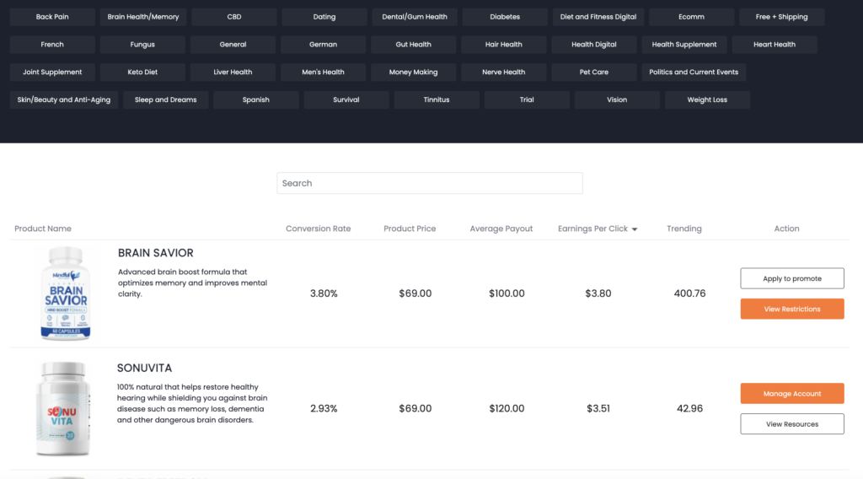Select Sonuvita conversion rate 2.93%
Screen dimensions: 863x479
pyautogui.click(x=324, y=408)
